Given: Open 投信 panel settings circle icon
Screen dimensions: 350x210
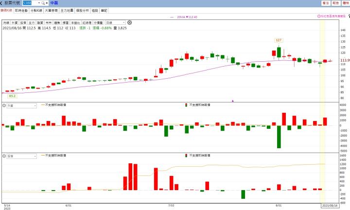Looking at the screenshot, I should 4,156.
